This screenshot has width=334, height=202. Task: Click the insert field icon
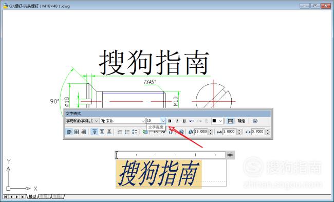click(x=145, y=132)
